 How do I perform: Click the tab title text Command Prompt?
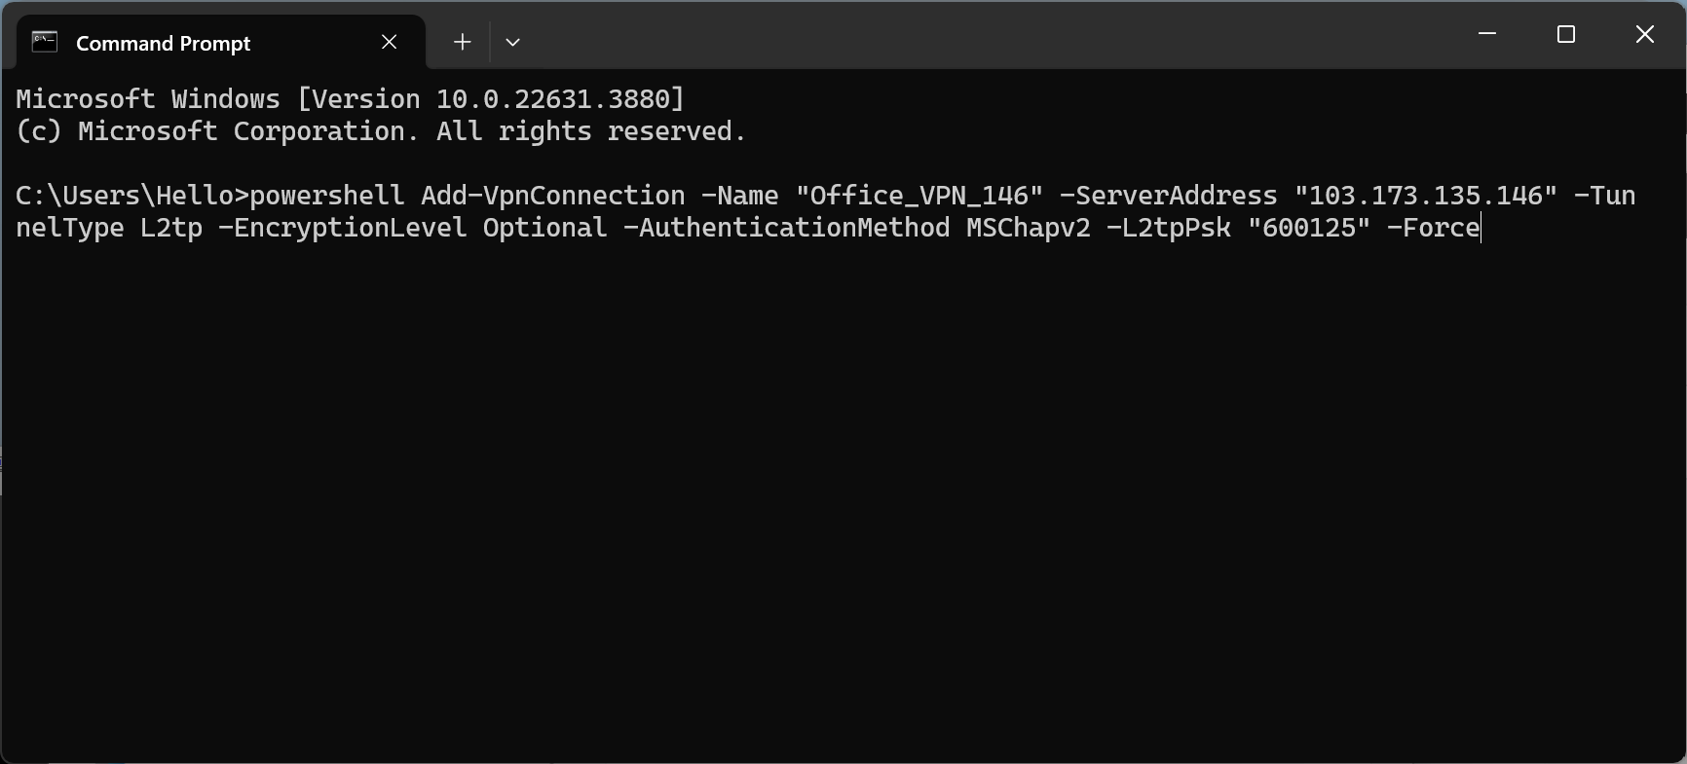coord(162,43)
